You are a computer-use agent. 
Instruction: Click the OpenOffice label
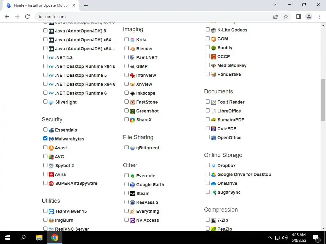point(229,138)
